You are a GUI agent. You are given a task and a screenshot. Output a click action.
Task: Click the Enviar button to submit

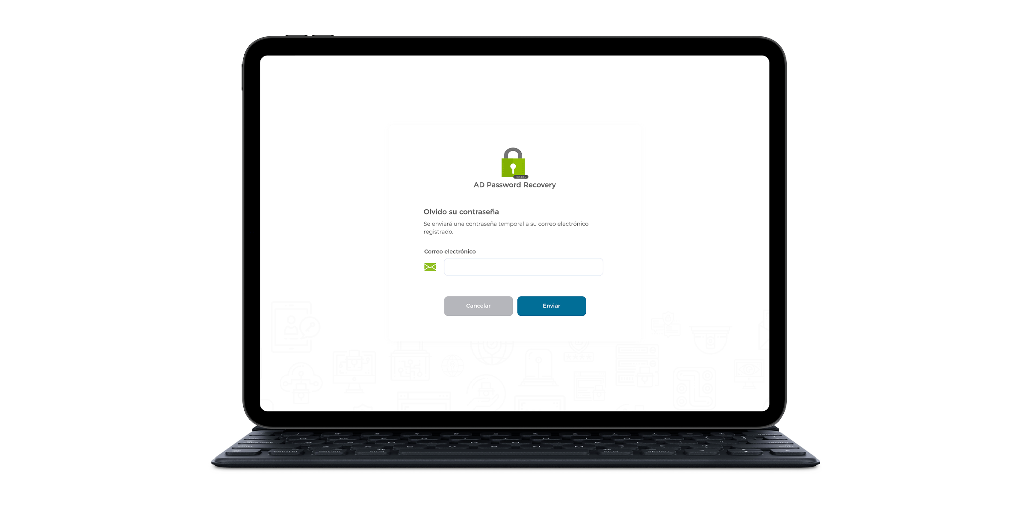551,306
